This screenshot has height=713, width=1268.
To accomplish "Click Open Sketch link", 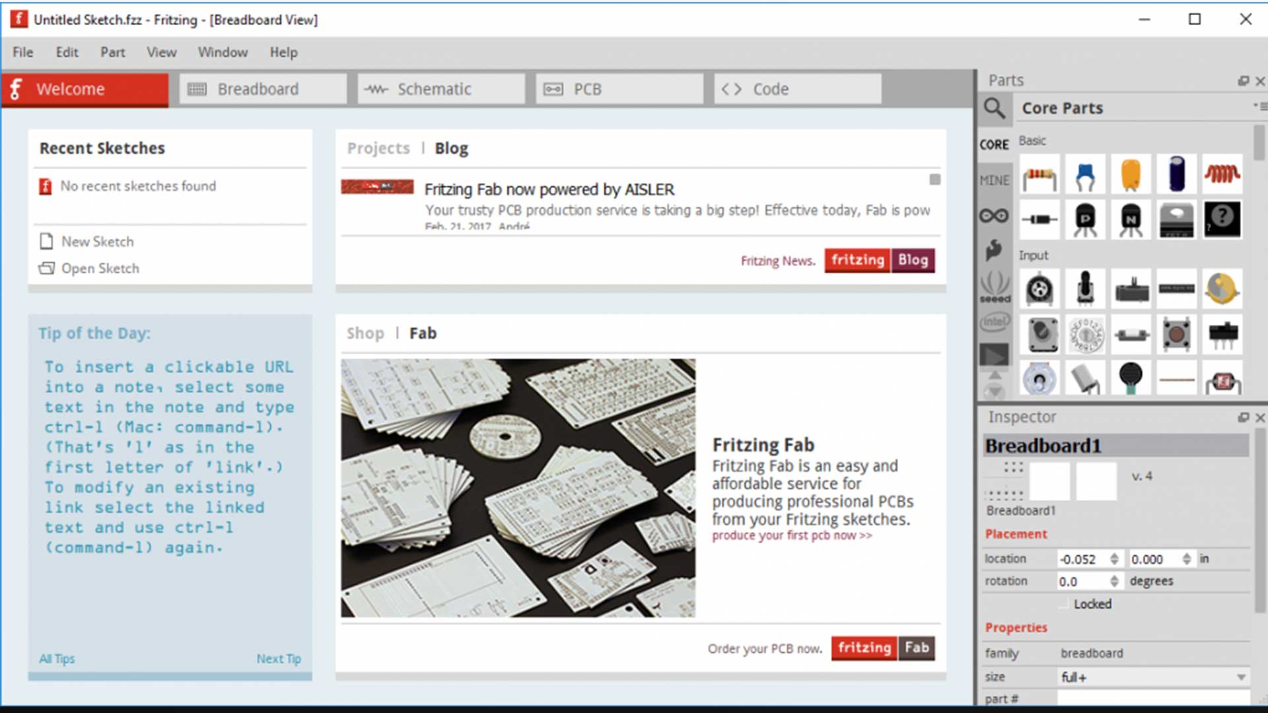I will coord(100,269).
